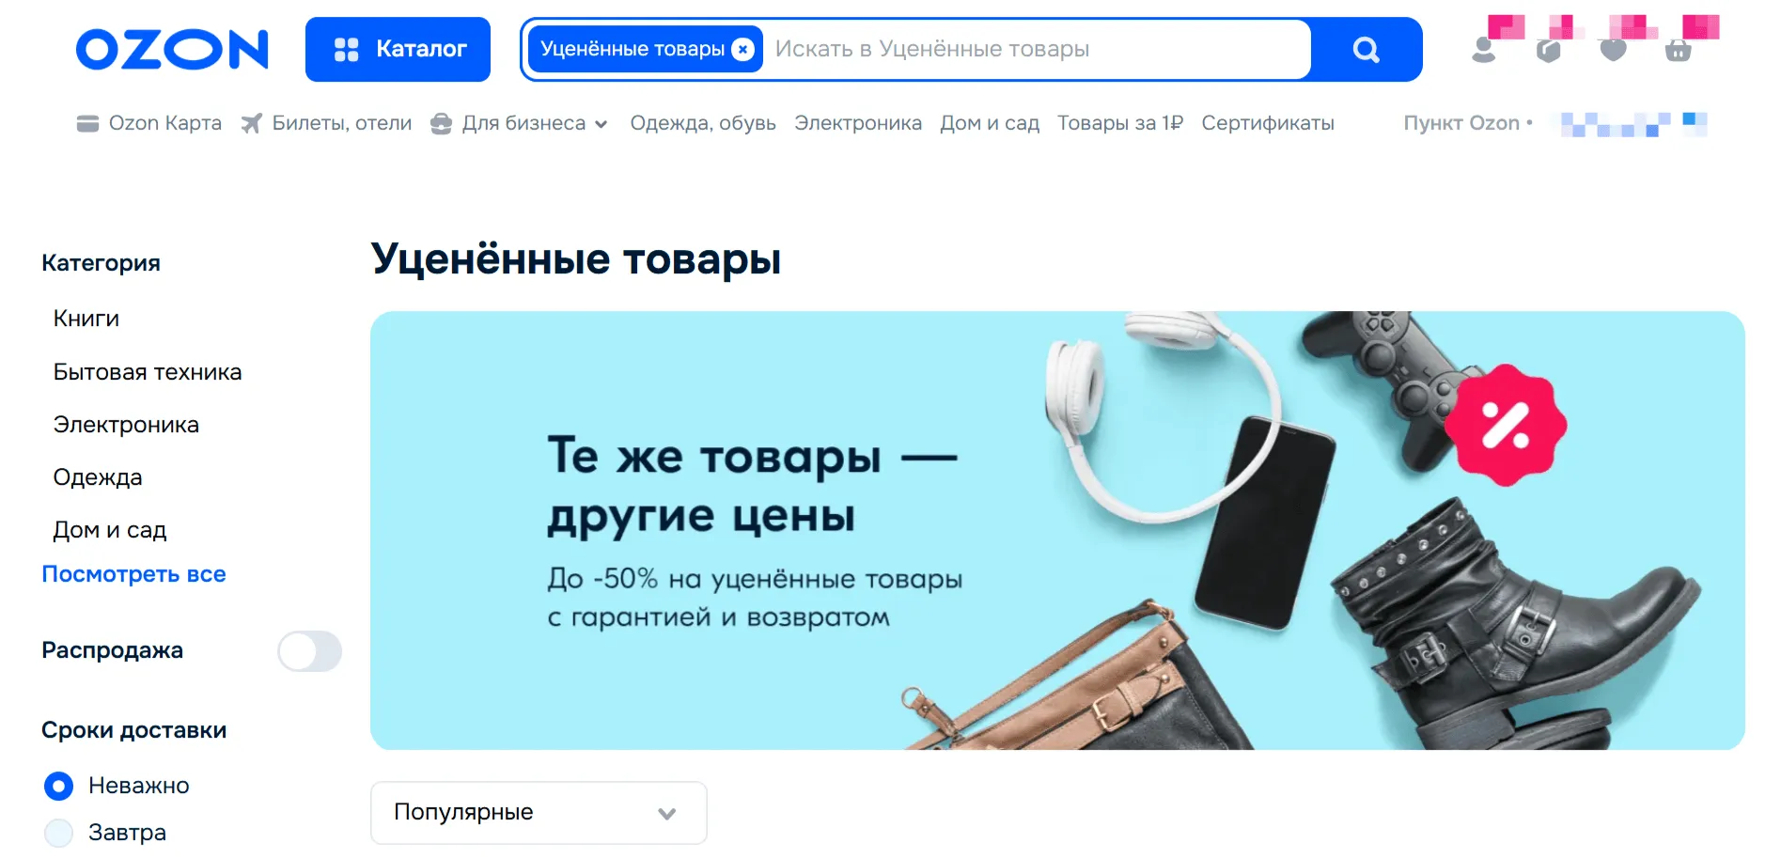Open the Сертификаты navigation item
1781x858 pixels.
click(1268, 123)
